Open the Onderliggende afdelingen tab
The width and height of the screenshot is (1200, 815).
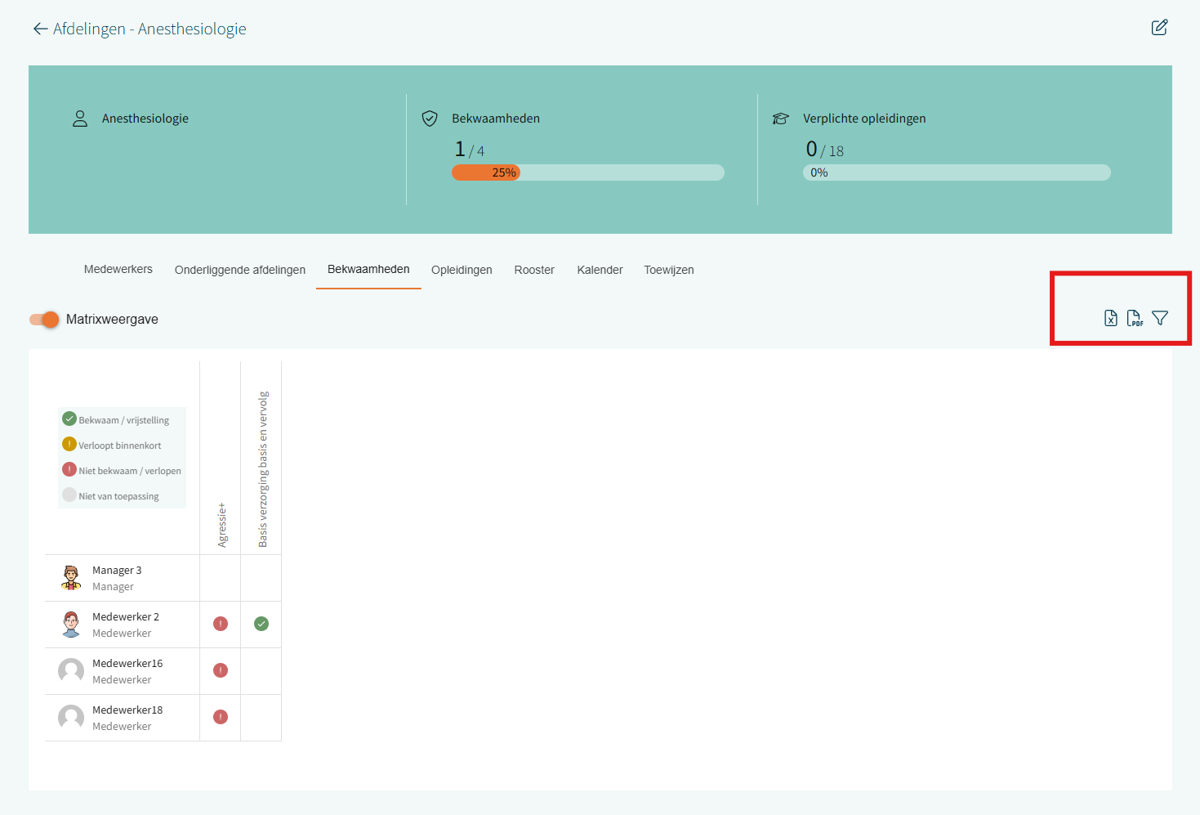pyautogui.click(x=240, y=270)
